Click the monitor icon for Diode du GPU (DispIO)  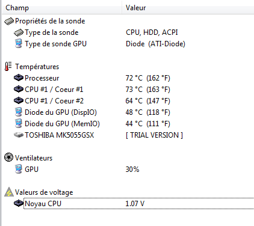tap(19, 112)
